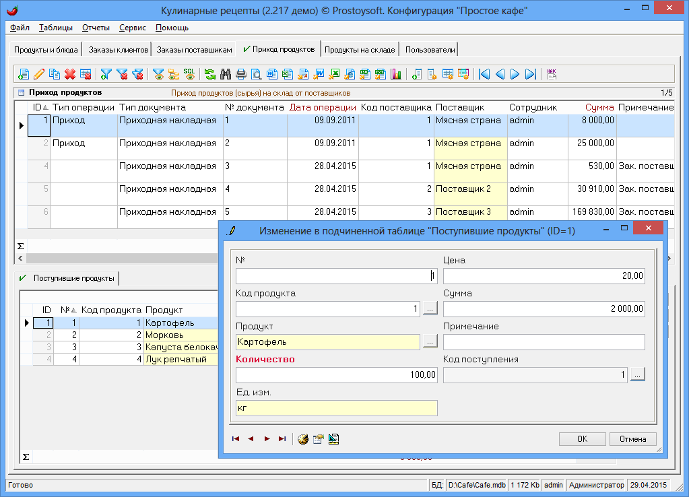This screenshot has height=497, width=689.
Task: Open search with the binoculars icon
Action: coord(226,74)
